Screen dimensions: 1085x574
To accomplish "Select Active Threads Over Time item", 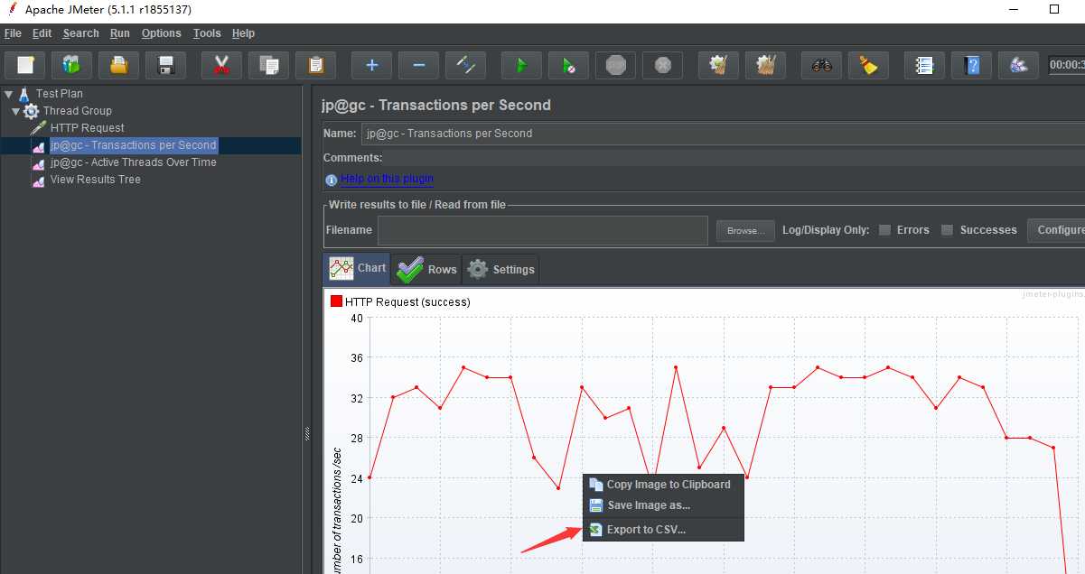I will 133,162.
